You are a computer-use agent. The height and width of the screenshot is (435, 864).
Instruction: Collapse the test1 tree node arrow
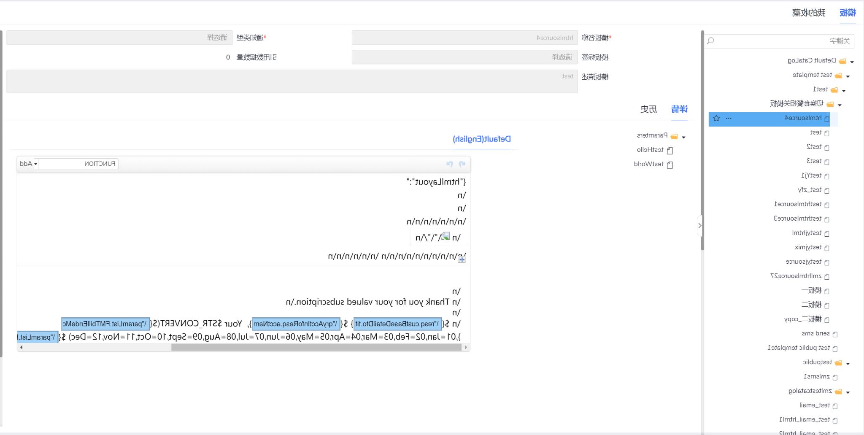[844, 91]
